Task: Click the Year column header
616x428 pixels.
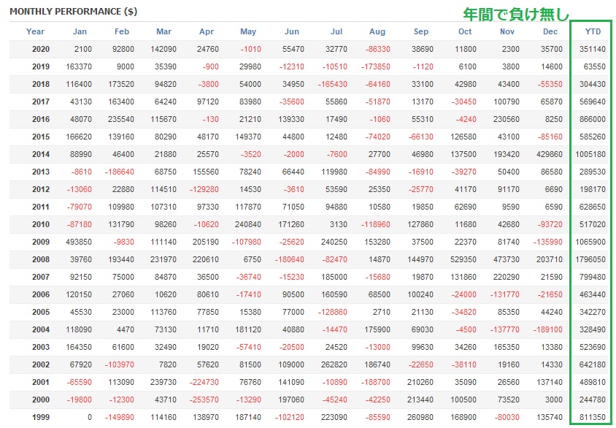Action: [x=35, y=31]
